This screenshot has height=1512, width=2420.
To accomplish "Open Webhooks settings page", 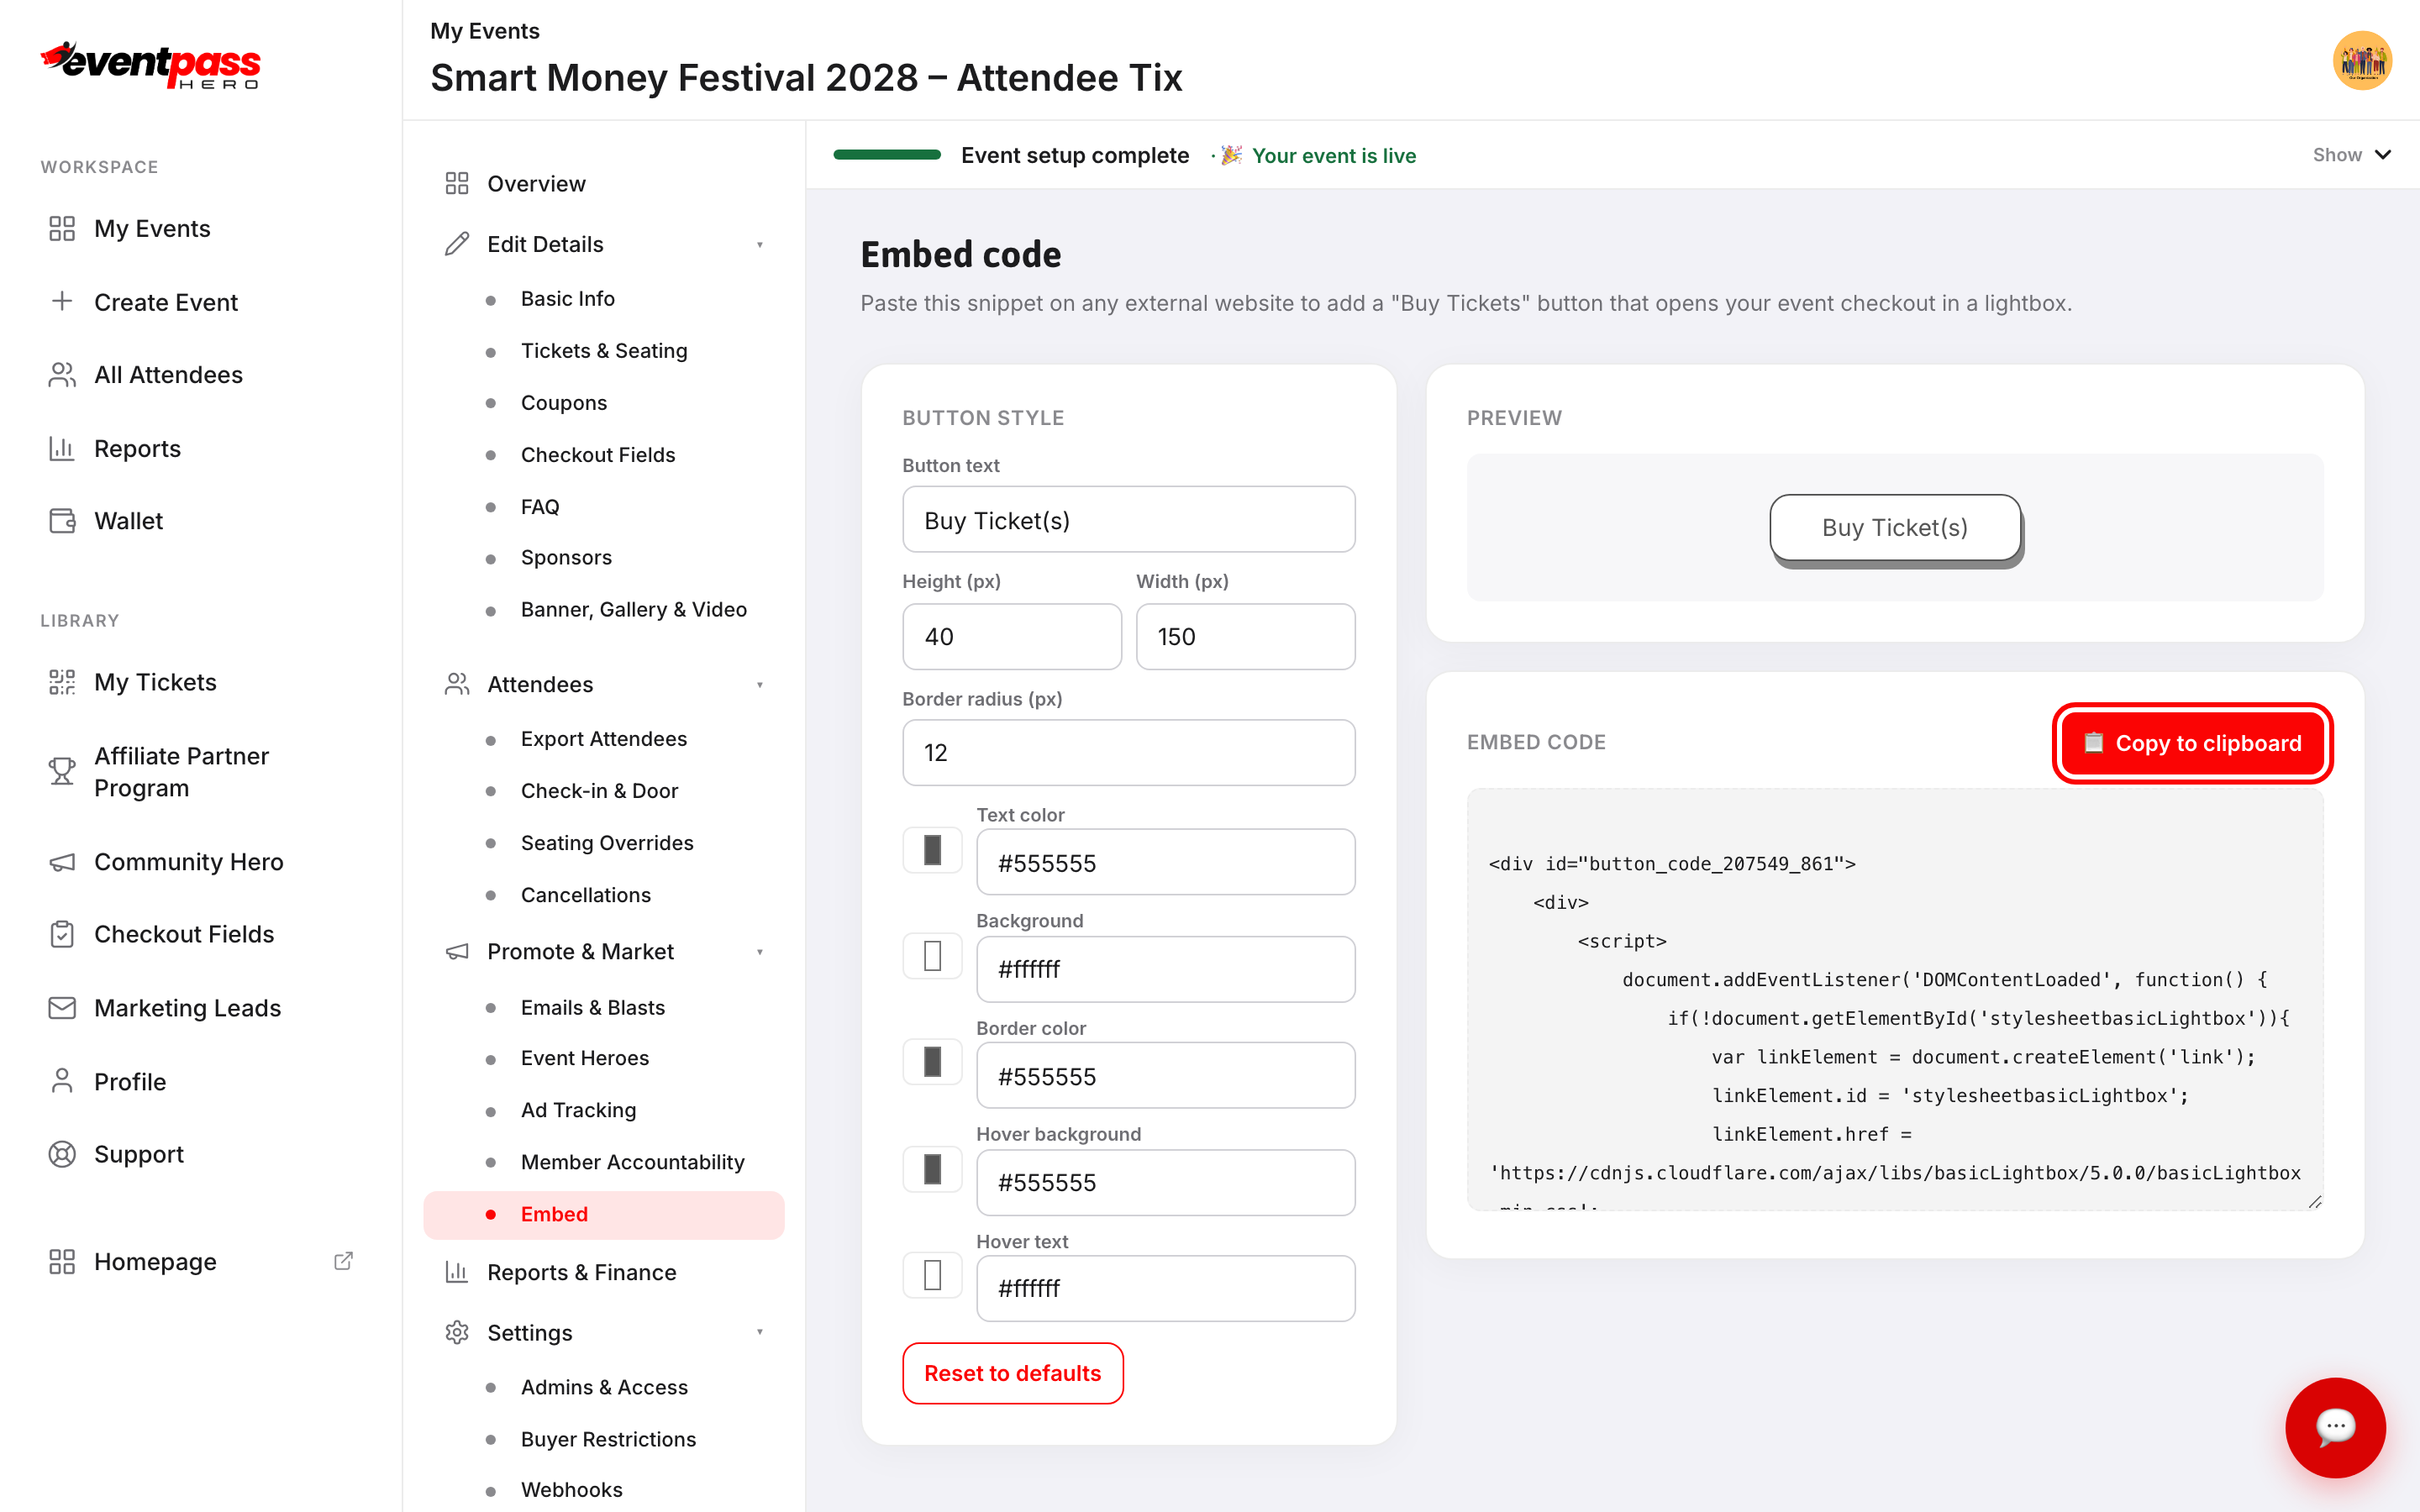I will pyautogui.click(x=571, y=1489).
